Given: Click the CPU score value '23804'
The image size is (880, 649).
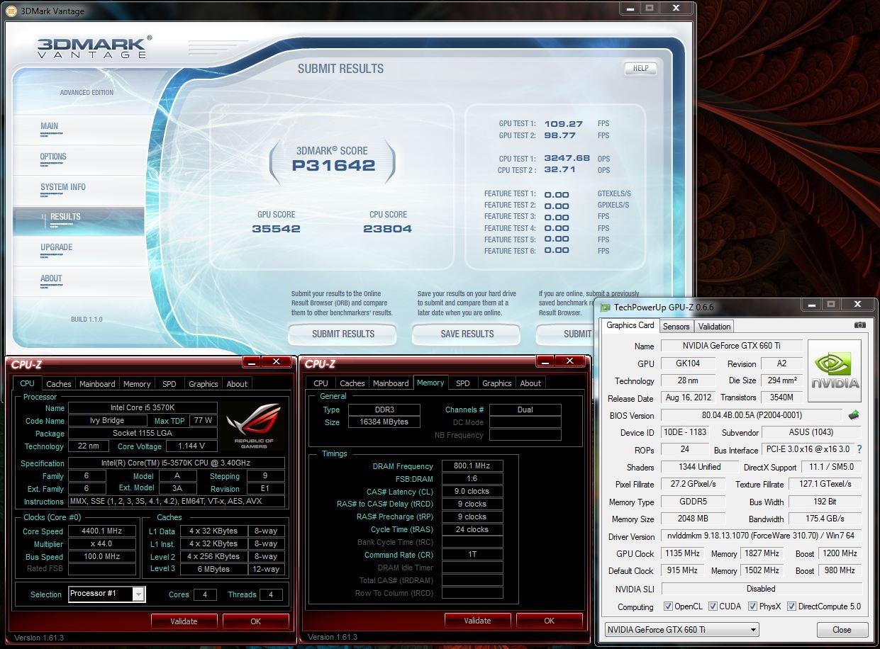Looking at the screenshot, I should click(387, 229).
